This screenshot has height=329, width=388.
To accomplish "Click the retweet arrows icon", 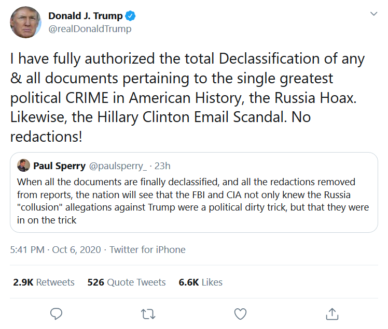I will [148, 313].
